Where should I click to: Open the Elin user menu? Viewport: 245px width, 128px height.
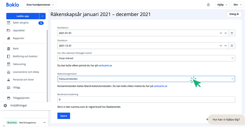tap(237, 5)
